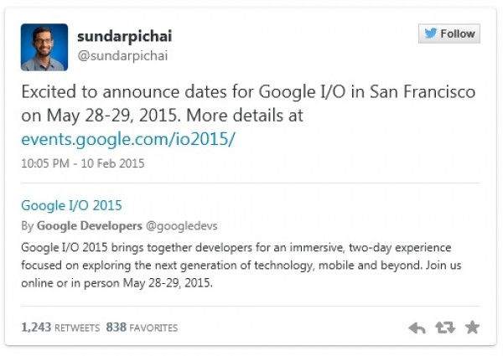This screenshot has width=503, height=356.
Task: Open the @googledevs handle
Action: tap(182, 226)
